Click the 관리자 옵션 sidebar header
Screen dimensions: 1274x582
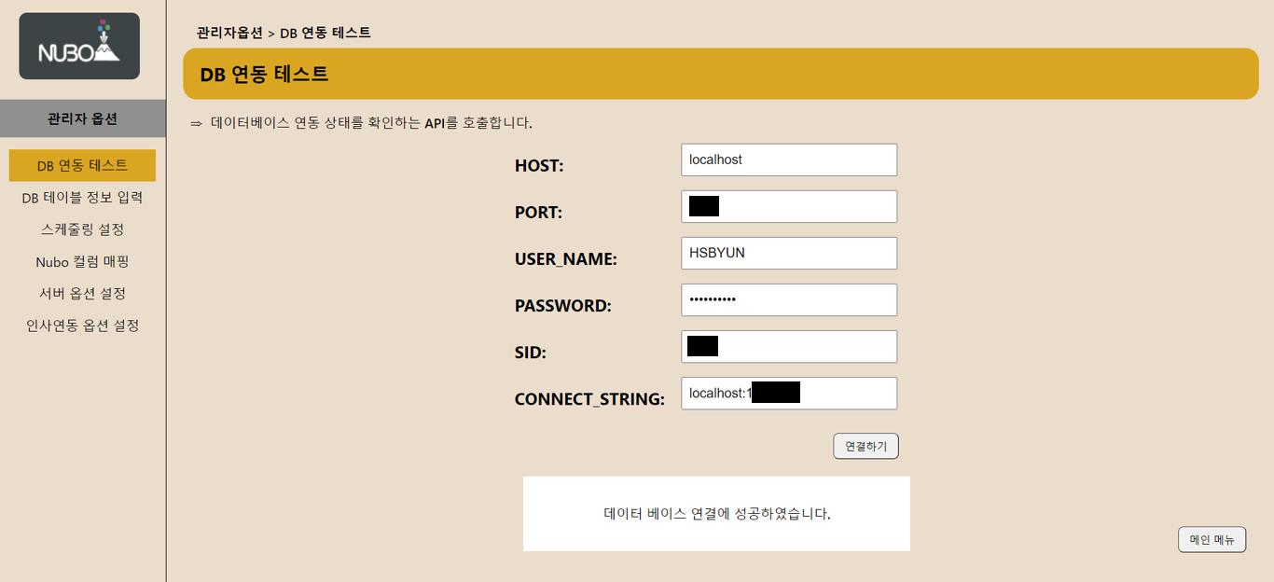[x=82, y=118]
